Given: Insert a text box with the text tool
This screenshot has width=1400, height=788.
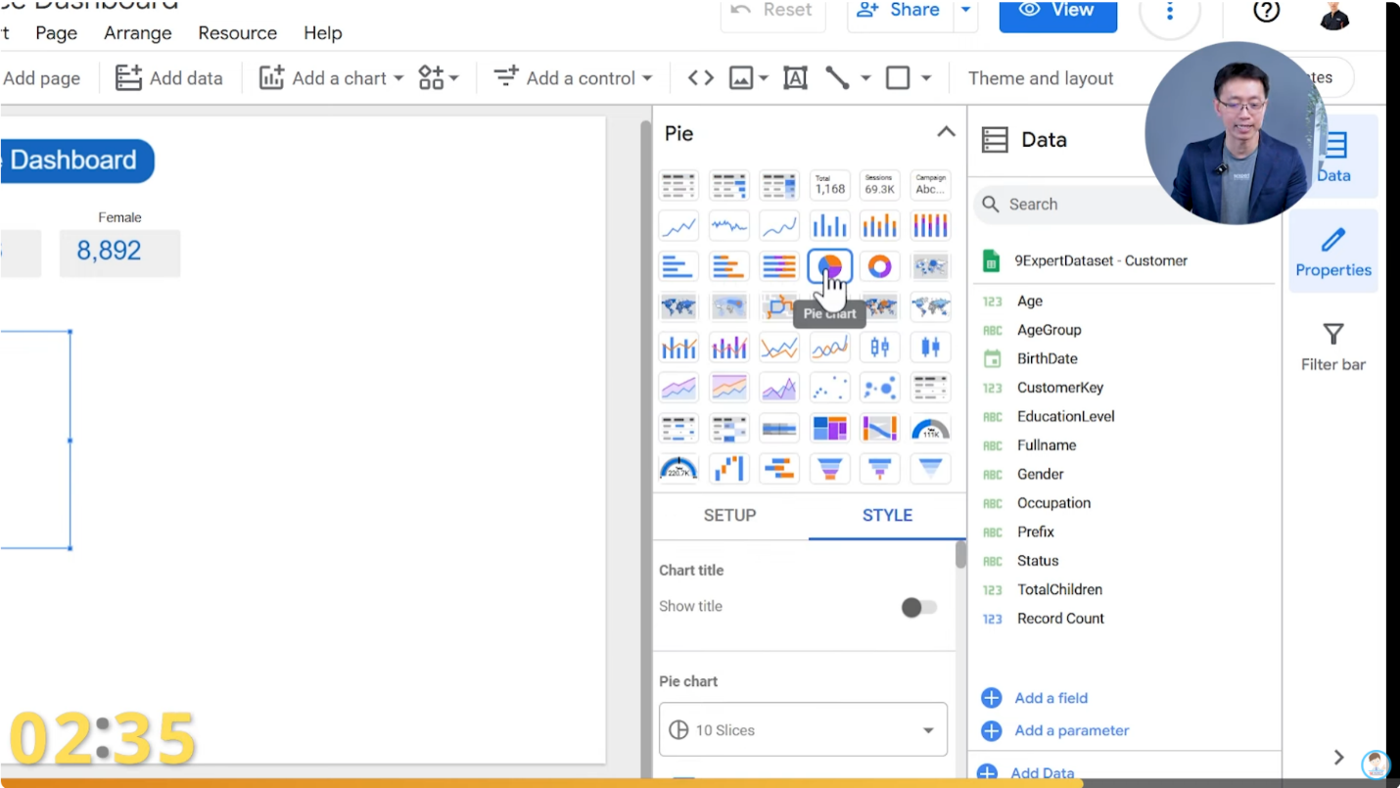Looking at the screenshot, I should [x=795, y=77].
